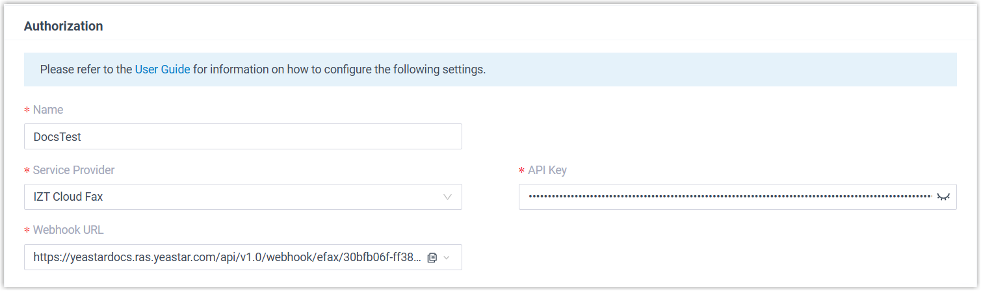Click the API Key label
The height and width of the screenshot is (291, 981).
[x=547, y=170]
